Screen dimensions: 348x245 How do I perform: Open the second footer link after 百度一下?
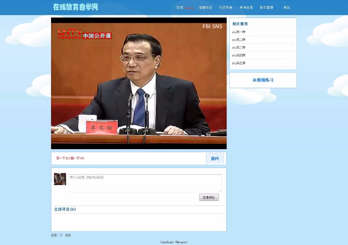point(68,235)
